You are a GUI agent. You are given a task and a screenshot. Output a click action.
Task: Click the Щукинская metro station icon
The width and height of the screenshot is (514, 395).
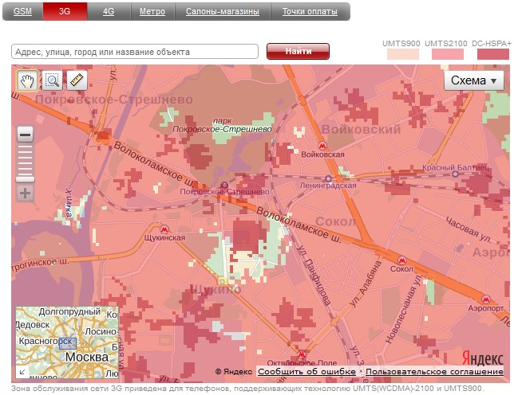[x=164, y=227]
